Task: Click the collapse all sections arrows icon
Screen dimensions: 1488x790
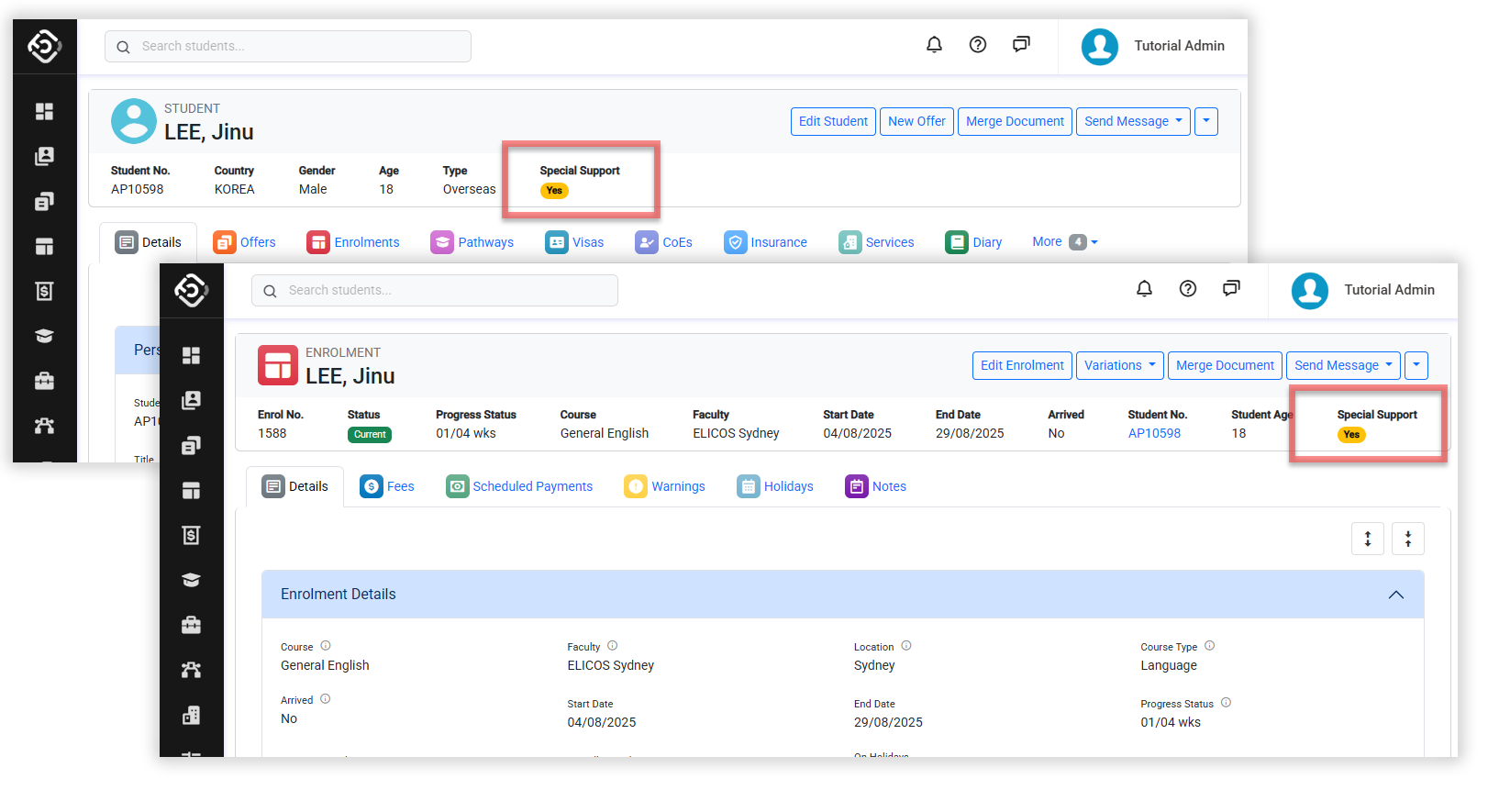Action: click(x=1407, y=539)
